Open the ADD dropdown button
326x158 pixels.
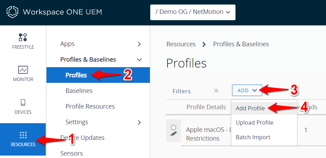pos(247,90)
